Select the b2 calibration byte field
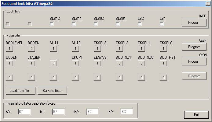212x122 pixels. [93, 112]
